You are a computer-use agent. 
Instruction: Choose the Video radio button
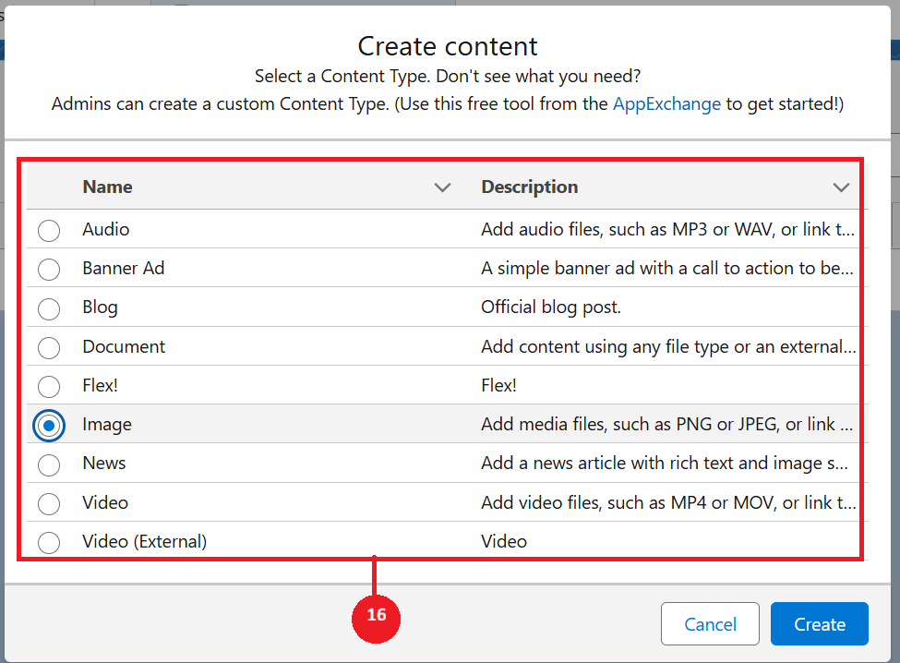49,503
